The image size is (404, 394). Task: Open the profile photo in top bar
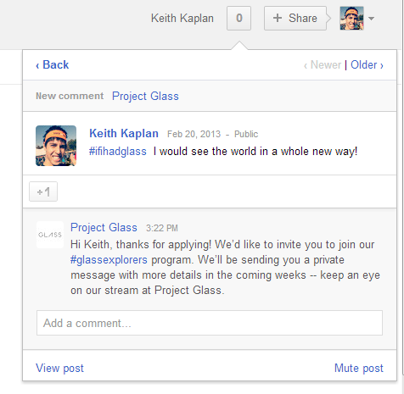tap(351, 19)
